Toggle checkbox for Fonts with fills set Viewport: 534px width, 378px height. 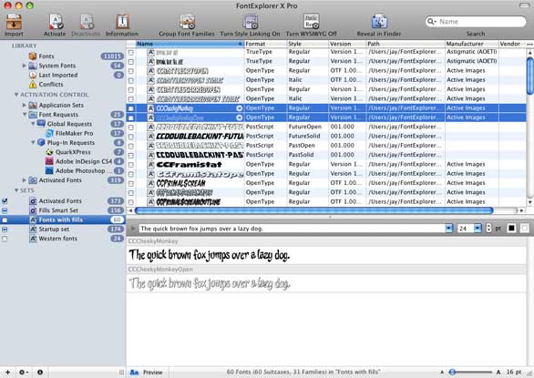pos(5,220)
